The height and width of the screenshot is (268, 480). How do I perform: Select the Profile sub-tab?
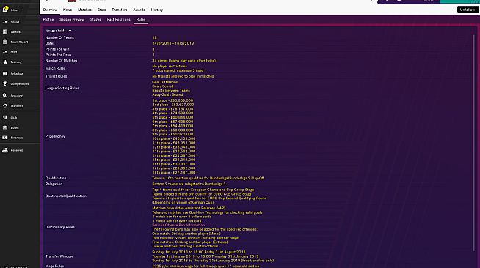pos(48,19)
